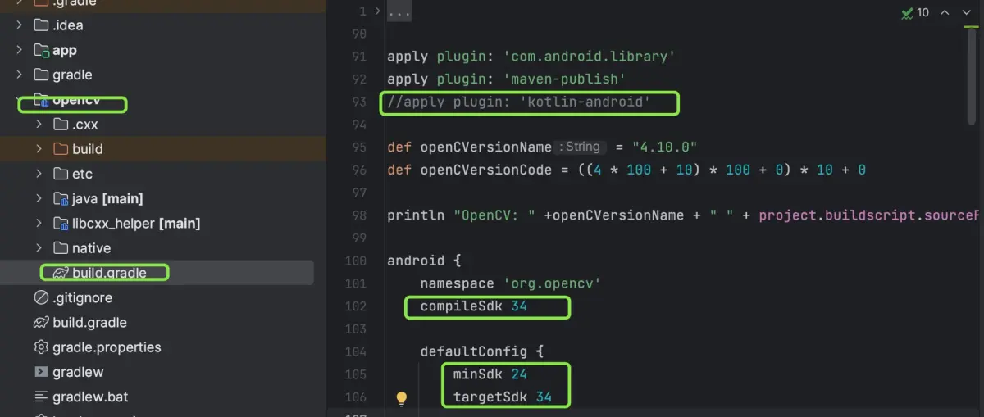
Task: Select the .gitignore file
Action: coord(82,297)
